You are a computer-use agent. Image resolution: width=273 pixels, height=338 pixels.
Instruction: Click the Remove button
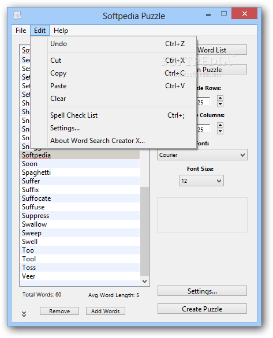[59, 311]
